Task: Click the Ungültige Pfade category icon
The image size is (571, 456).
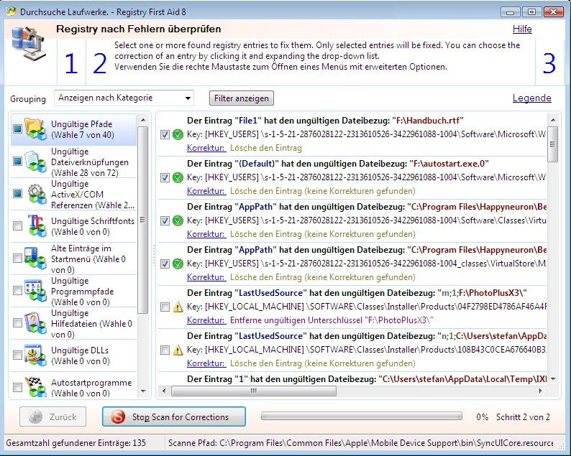Action: pos(36,129)
